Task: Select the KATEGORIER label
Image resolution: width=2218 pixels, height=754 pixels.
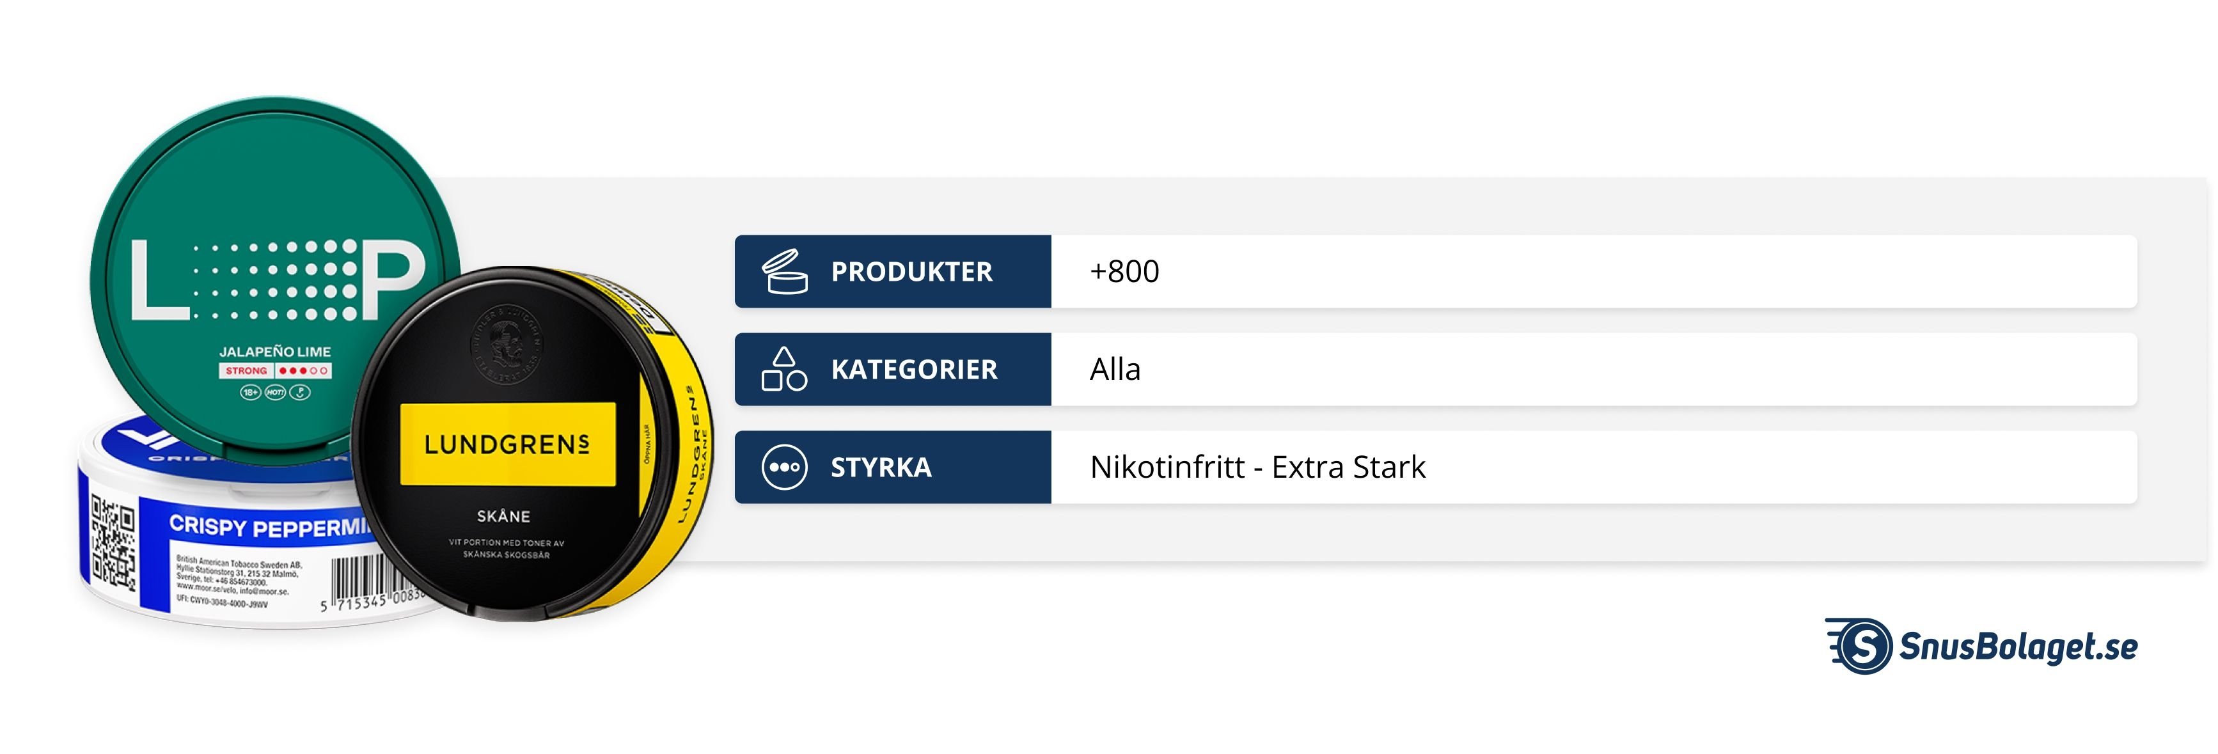Action: (x=913, y=370)
